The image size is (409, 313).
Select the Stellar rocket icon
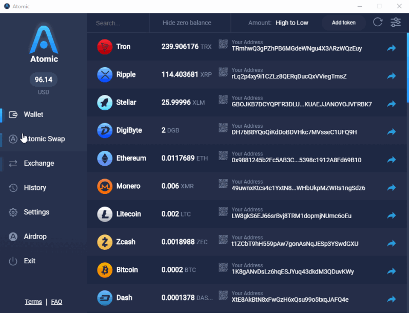105,102
